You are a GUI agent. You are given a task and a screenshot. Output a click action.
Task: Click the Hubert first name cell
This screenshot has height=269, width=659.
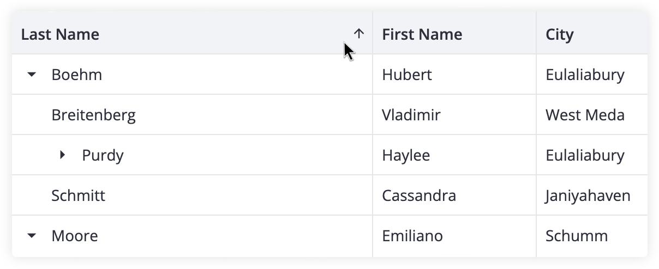pyautogui.click(x=454, y=75)
